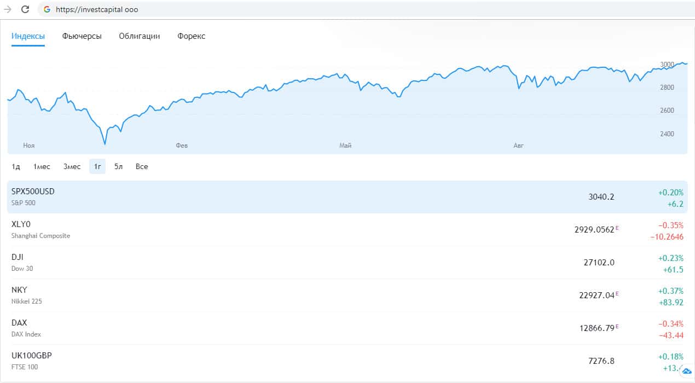Select the 5л chart period
Image resolution: width=695 pixels, height=383 pixels.
pos(118,166)
